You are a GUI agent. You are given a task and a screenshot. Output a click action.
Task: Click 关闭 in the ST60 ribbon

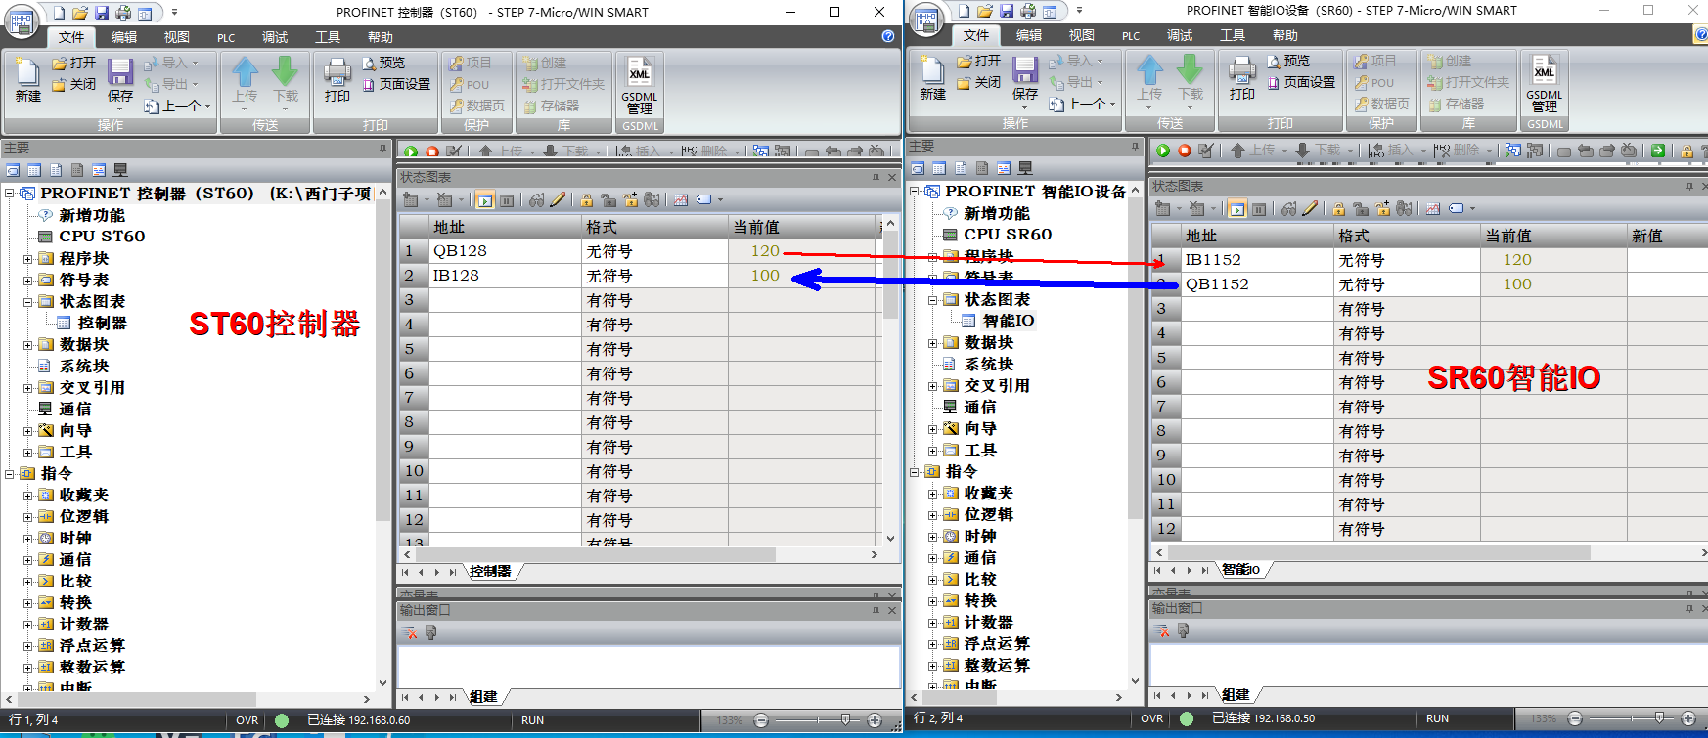tap(74, 84)
